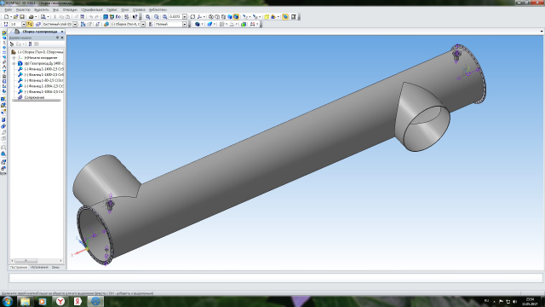Click the New document icon
Screen dimensions: 545x307
[6, 17]
